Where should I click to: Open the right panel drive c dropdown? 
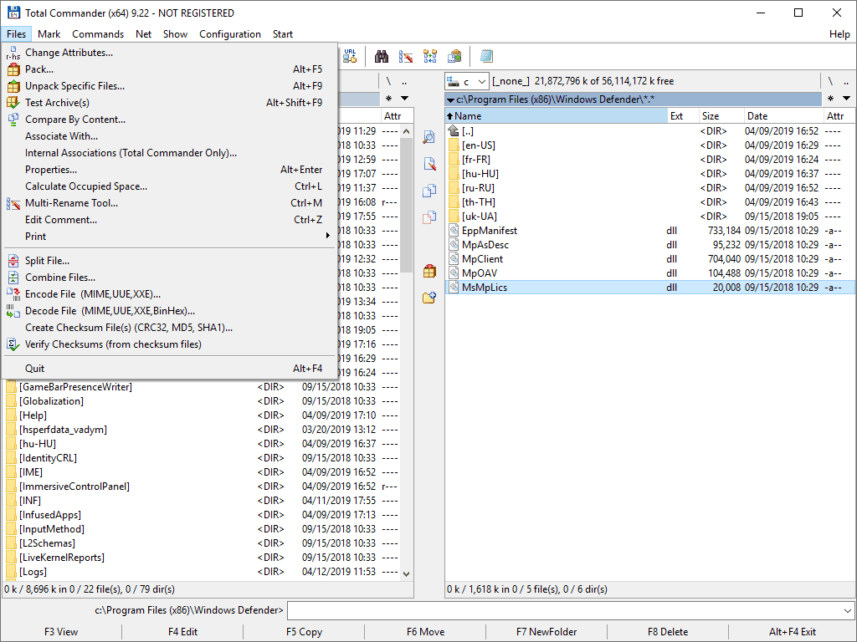pyautogui.click(x=467, y=81)
